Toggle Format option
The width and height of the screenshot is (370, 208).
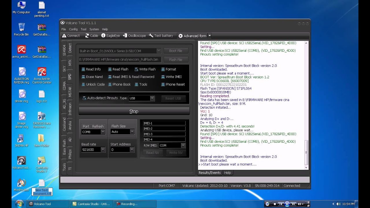coord(169,69)
